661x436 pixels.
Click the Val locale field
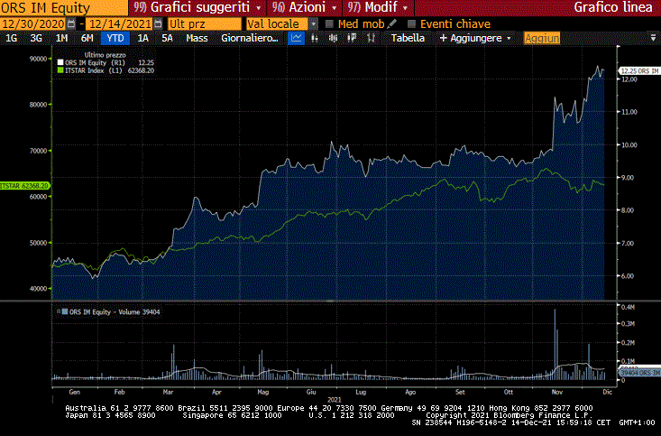pos(278,23)
